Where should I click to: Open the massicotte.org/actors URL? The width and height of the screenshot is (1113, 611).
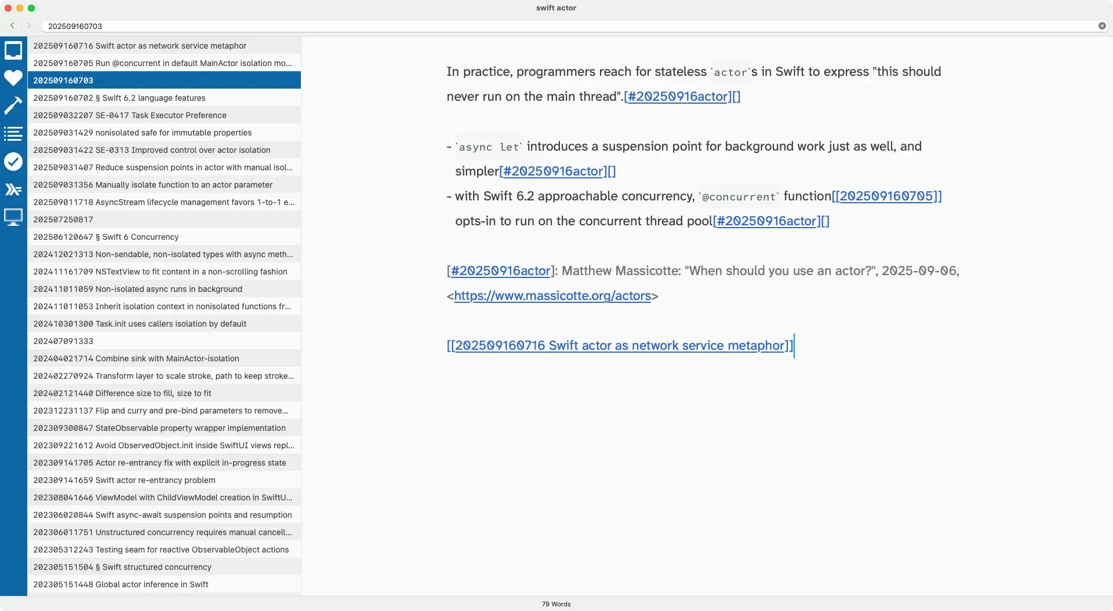[552, 296]
